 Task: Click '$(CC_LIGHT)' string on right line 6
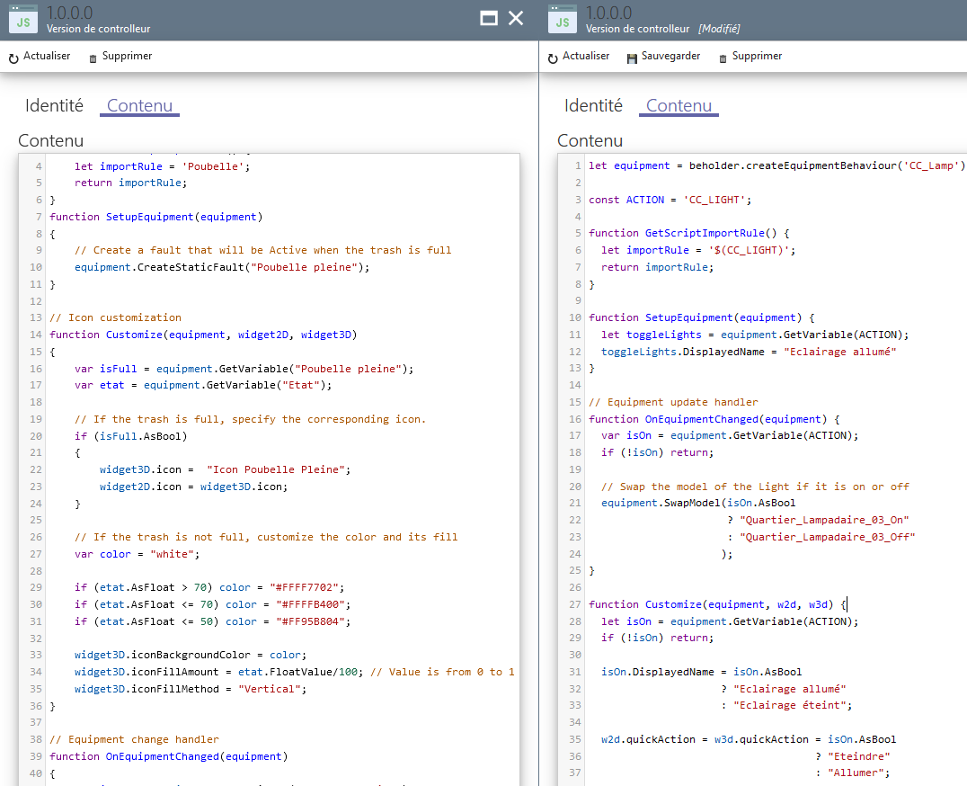[748, 251]
